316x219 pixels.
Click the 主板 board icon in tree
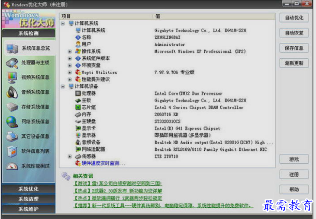(78, 100)
